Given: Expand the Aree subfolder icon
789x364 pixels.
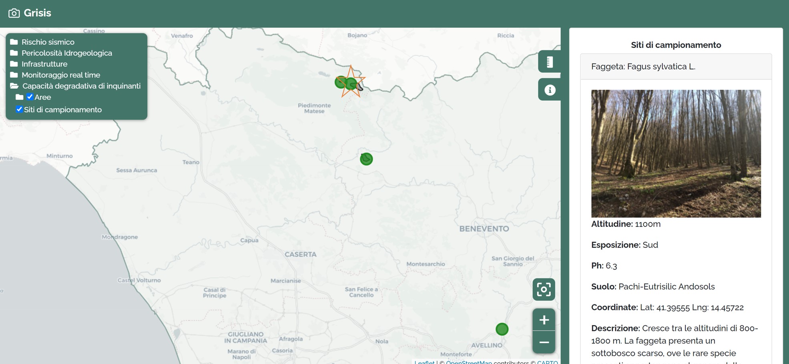Looking at the screenshot, I should tap(19, 97).
